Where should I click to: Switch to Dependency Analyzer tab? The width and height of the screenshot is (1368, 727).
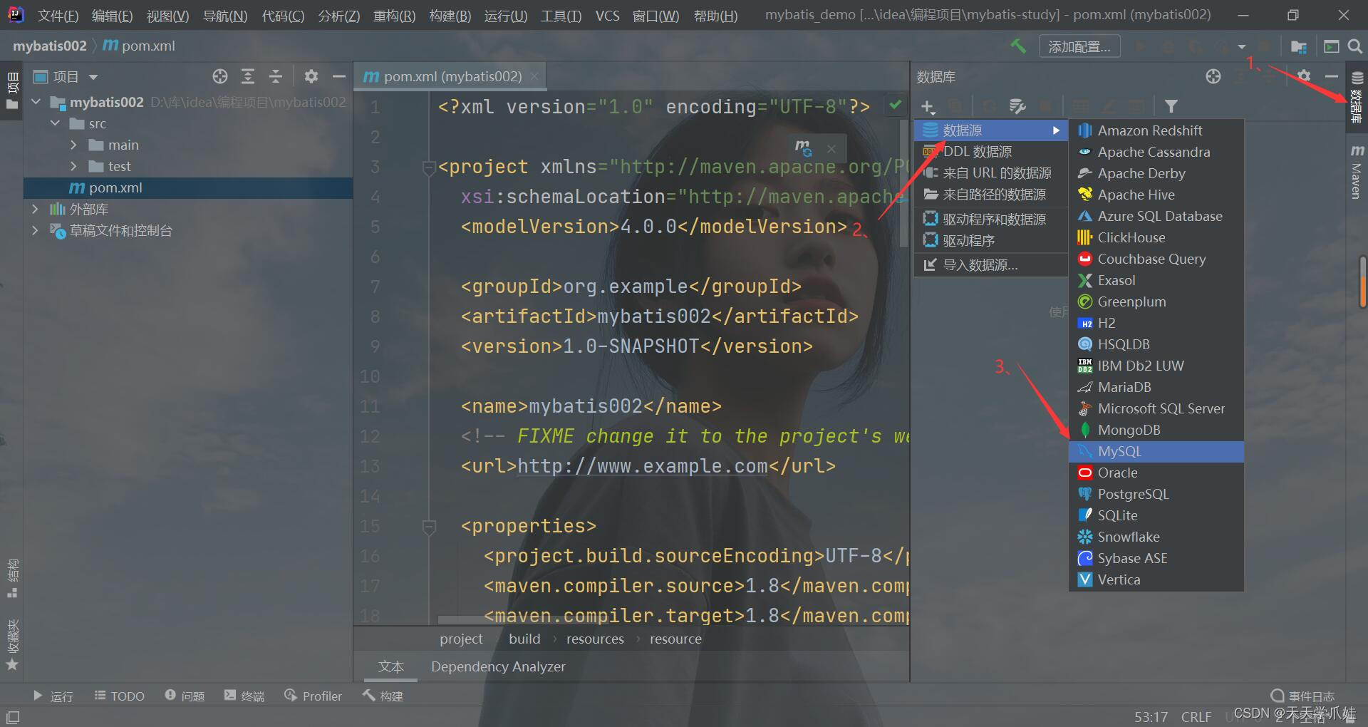click(x=498, y=666)
